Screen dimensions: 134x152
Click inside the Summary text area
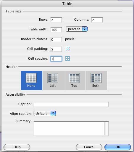[x=69, y=129]
